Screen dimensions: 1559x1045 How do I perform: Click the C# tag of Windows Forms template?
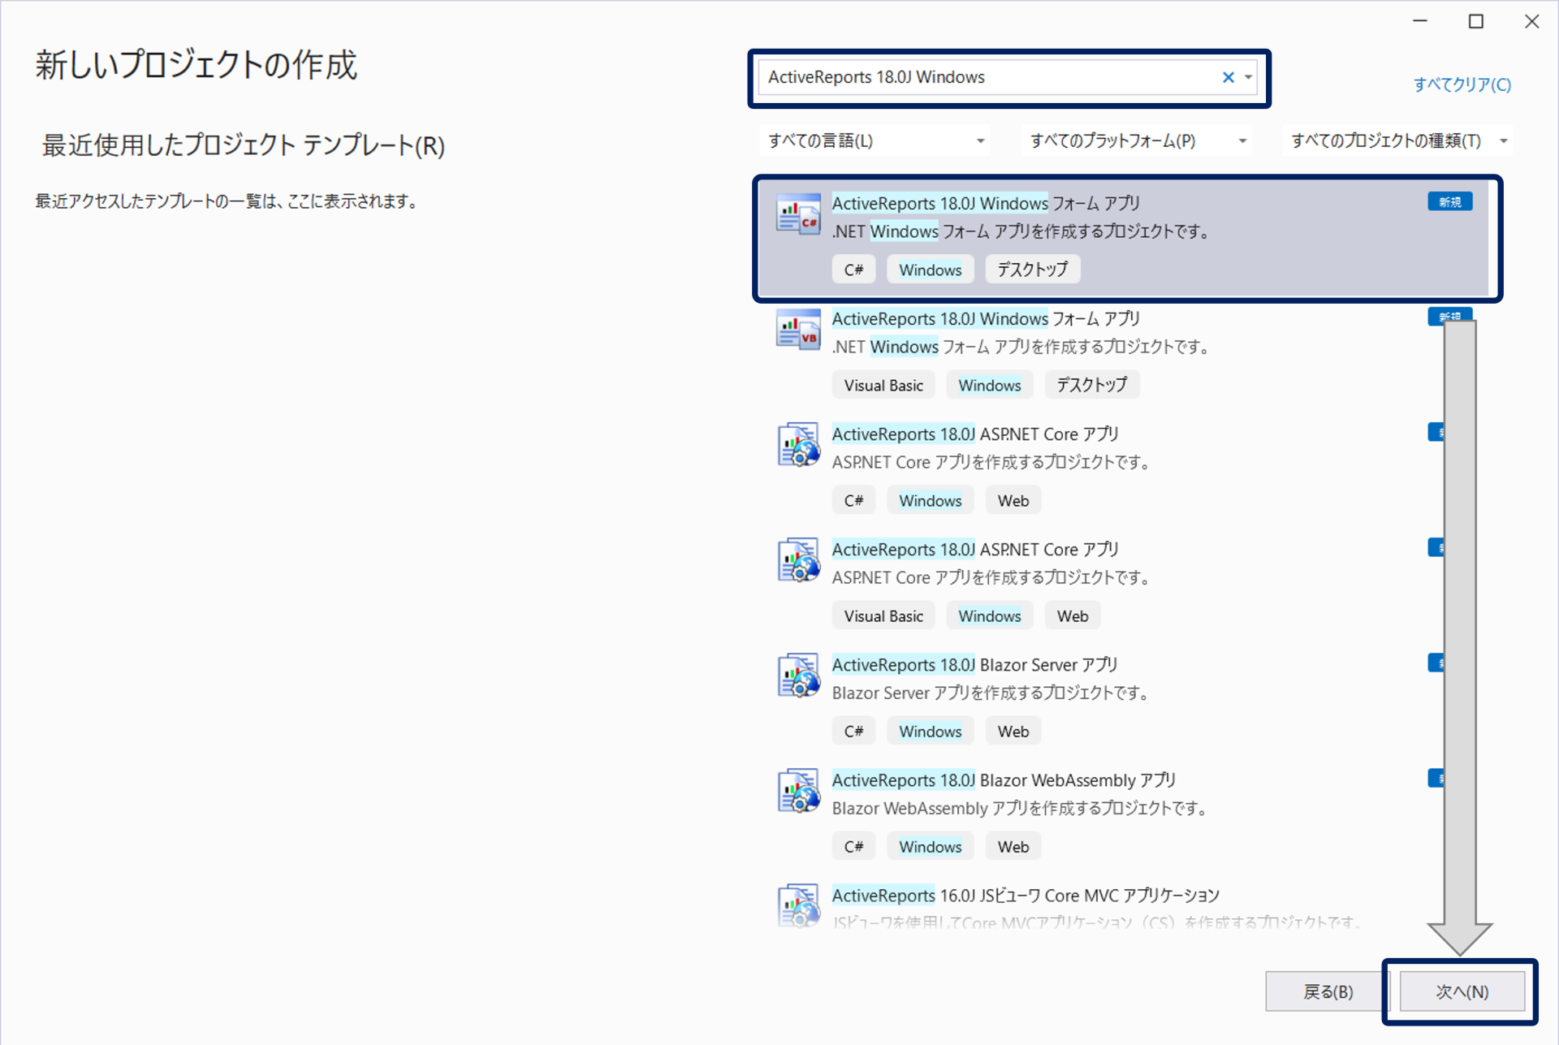853,270
